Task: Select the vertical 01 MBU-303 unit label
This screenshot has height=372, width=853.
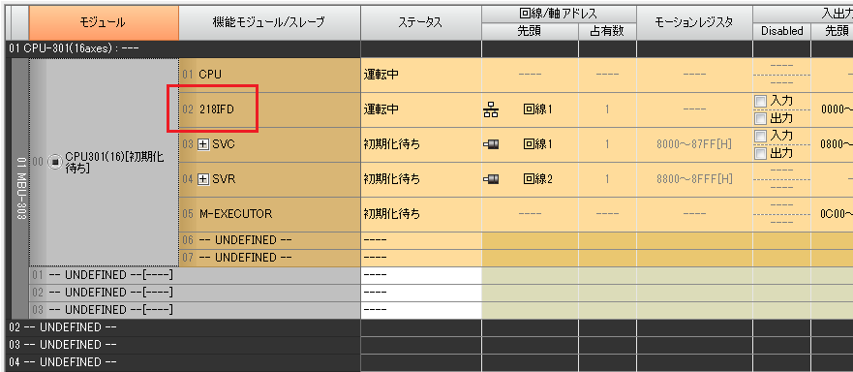Action: (x=20, y=189)
